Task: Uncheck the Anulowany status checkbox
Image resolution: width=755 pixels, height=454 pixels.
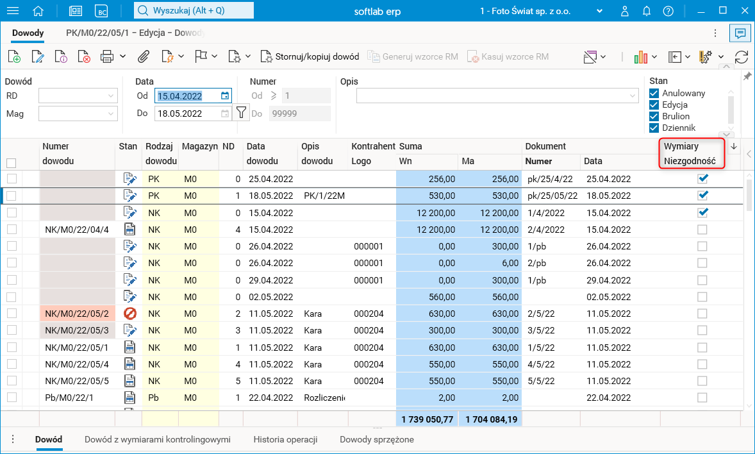Action: 654,93
